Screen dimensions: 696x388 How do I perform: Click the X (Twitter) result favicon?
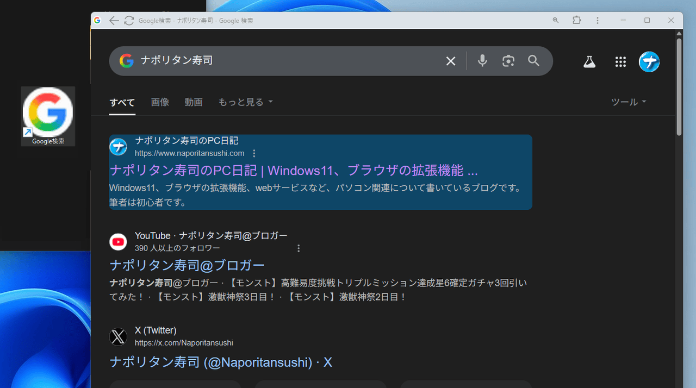click(118, 337)
